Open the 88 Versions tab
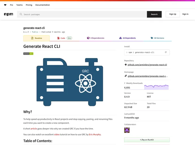The width and height of the screenshot is (195, 145). tap(157, 38)
